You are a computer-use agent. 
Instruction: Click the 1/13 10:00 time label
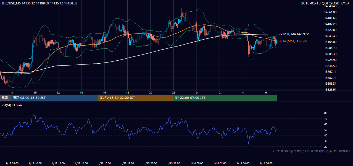[35, 163]
